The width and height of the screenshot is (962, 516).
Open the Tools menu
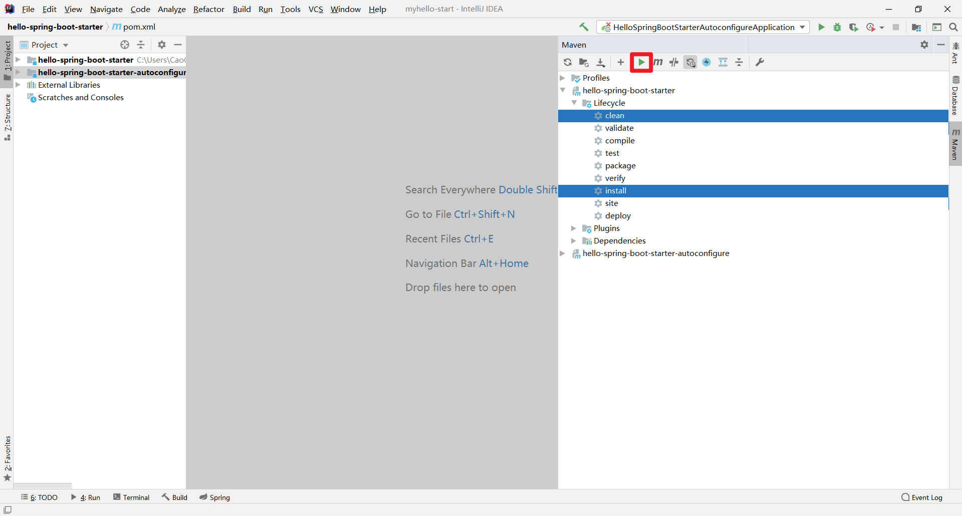click(290, 9)
